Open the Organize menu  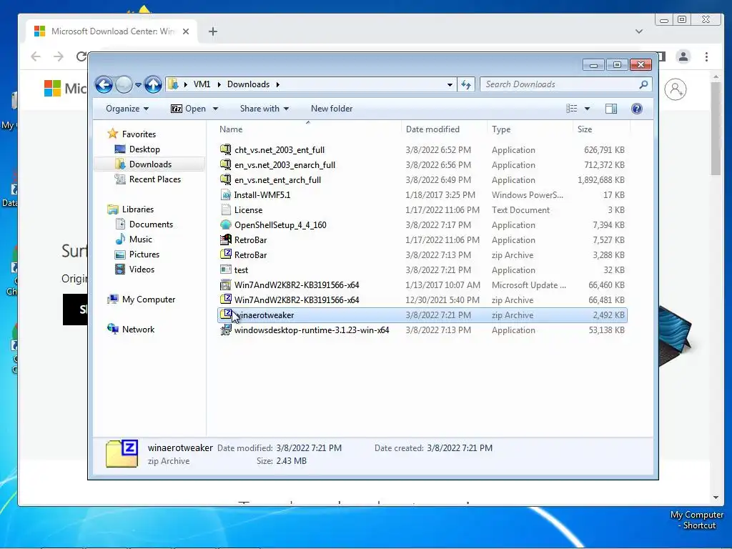pyautogui.click(x=127, y=109)
